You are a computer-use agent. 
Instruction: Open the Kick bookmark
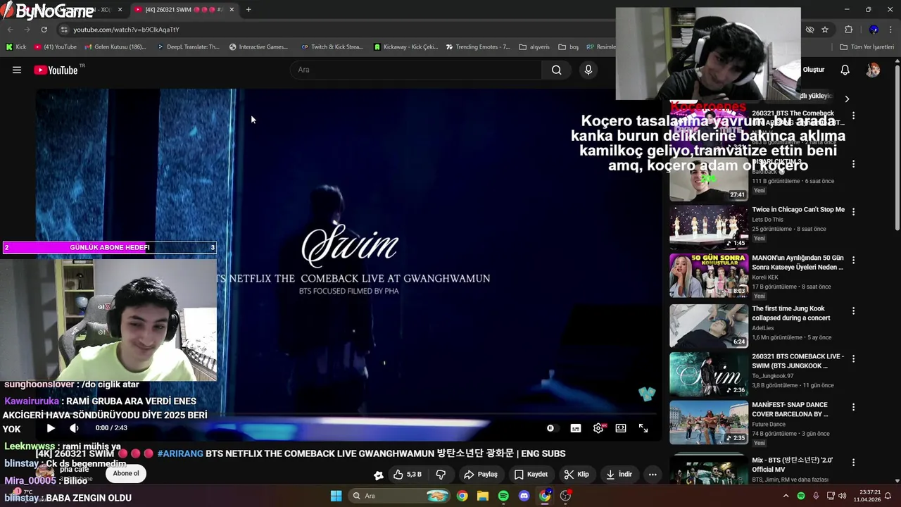pyautogui.click(x=16, y=47)
